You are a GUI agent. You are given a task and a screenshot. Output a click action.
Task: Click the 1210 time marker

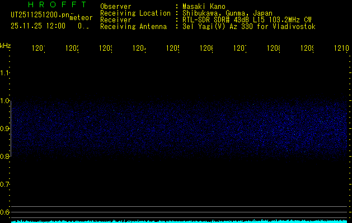[x=340, y=50]
